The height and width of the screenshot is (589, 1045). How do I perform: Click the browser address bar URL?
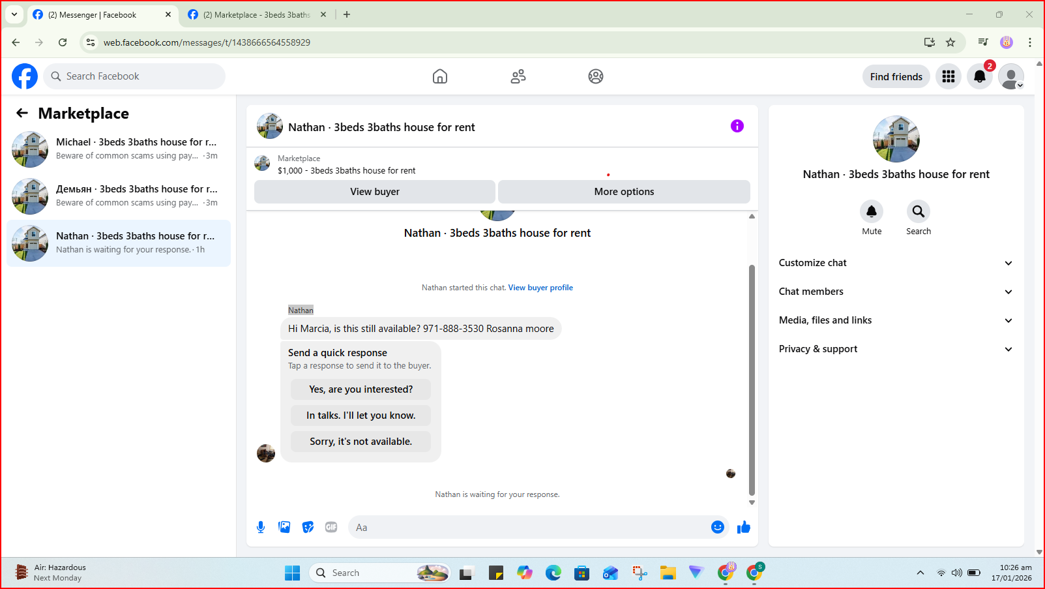[x=207, y=42]
